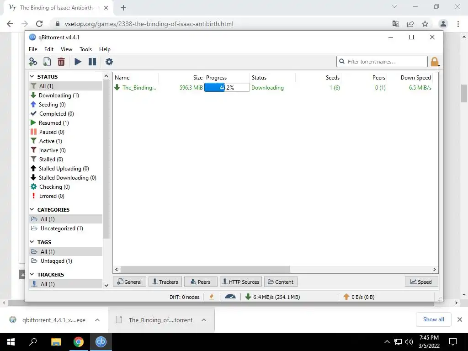Collapse the STATUS section
The width and height of the screenshot is (468, 351).
pyautogui.click(x=32, y=76)
